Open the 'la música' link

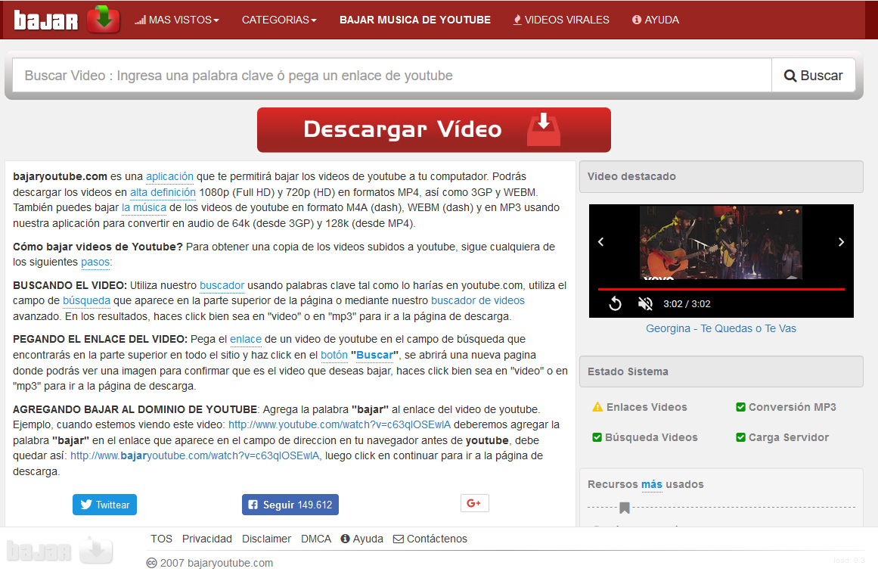[x=144, y=207]
